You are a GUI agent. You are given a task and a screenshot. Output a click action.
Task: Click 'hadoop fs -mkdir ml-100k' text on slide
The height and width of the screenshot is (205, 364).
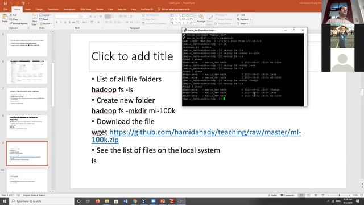click(133, 111)
